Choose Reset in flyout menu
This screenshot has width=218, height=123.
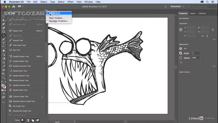59,13
